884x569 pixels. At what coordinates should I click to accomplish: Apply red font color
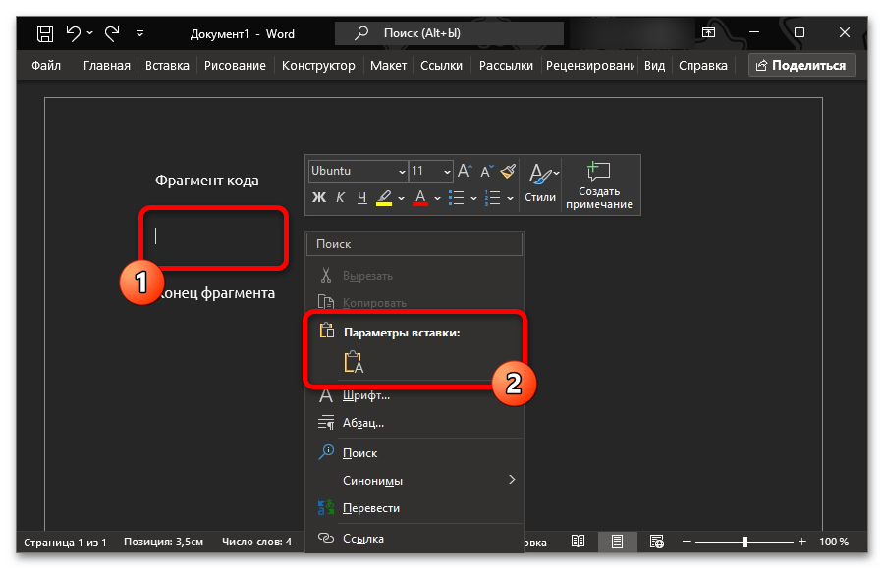[x=420, y=198]
